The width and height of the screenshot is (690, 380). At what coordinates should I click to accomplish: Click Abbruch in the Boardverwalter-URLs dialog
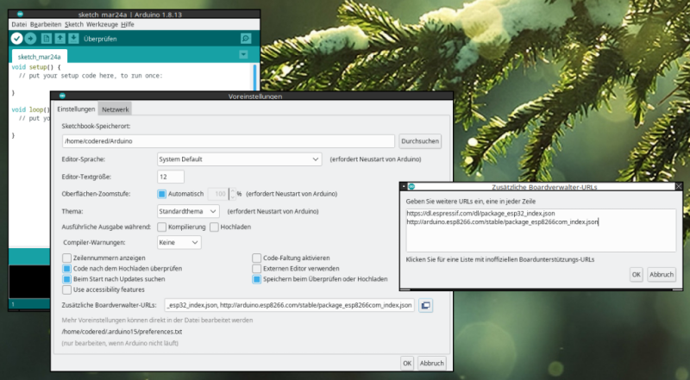662,274
